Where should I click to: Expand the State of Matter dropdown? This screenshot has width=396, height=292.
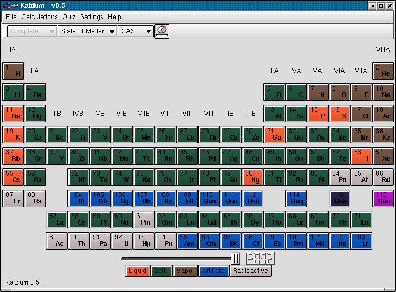tap(88, 31)
